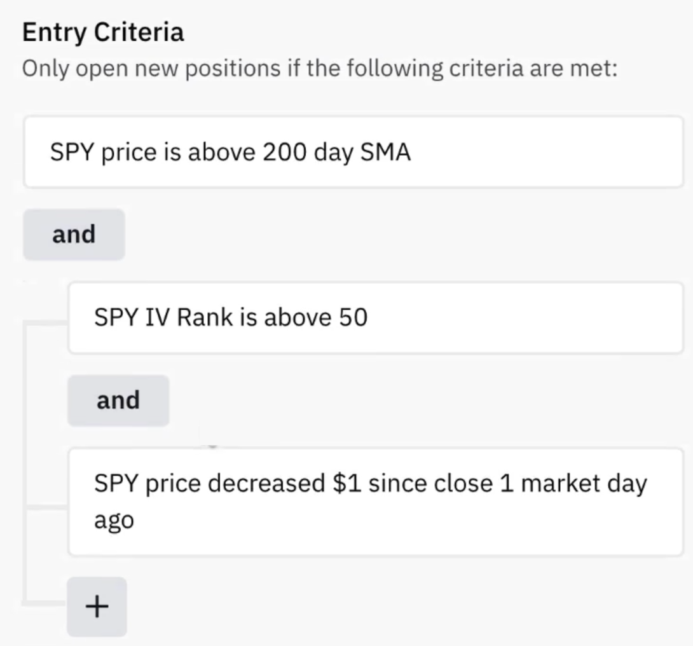
Task: Open the 'SPY IV Rank is above 50' criterion
Action: [375, 317]
